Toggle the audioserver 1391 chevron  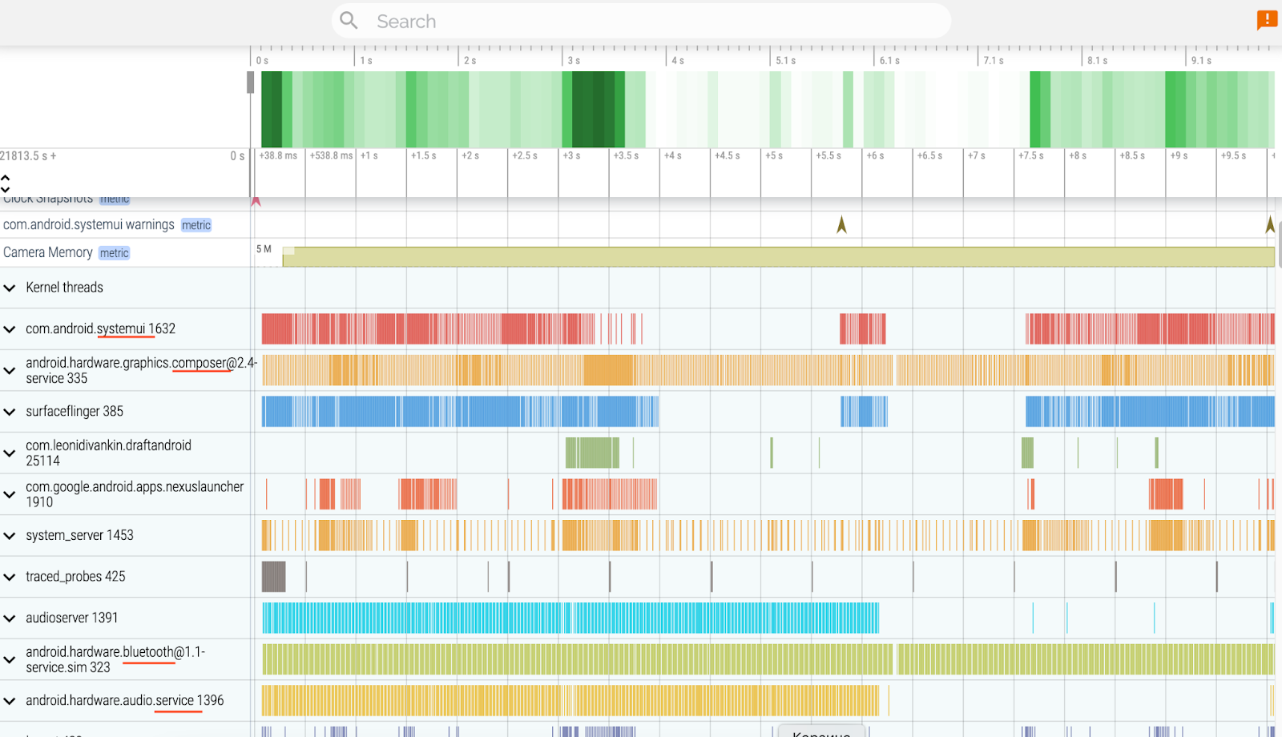click(10, 618)
